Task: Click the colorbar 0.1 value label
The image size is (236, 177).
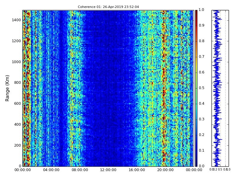Action: (x=201, y=150)
